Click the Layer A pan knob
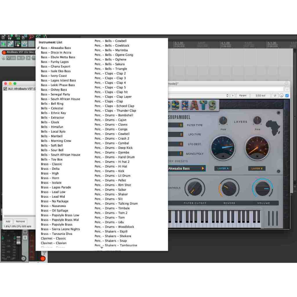 pos(223,120)
